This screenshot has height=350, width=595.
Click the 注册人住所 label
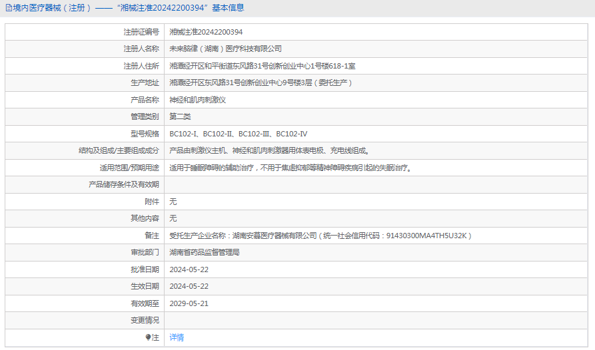(x=141, y=66)
